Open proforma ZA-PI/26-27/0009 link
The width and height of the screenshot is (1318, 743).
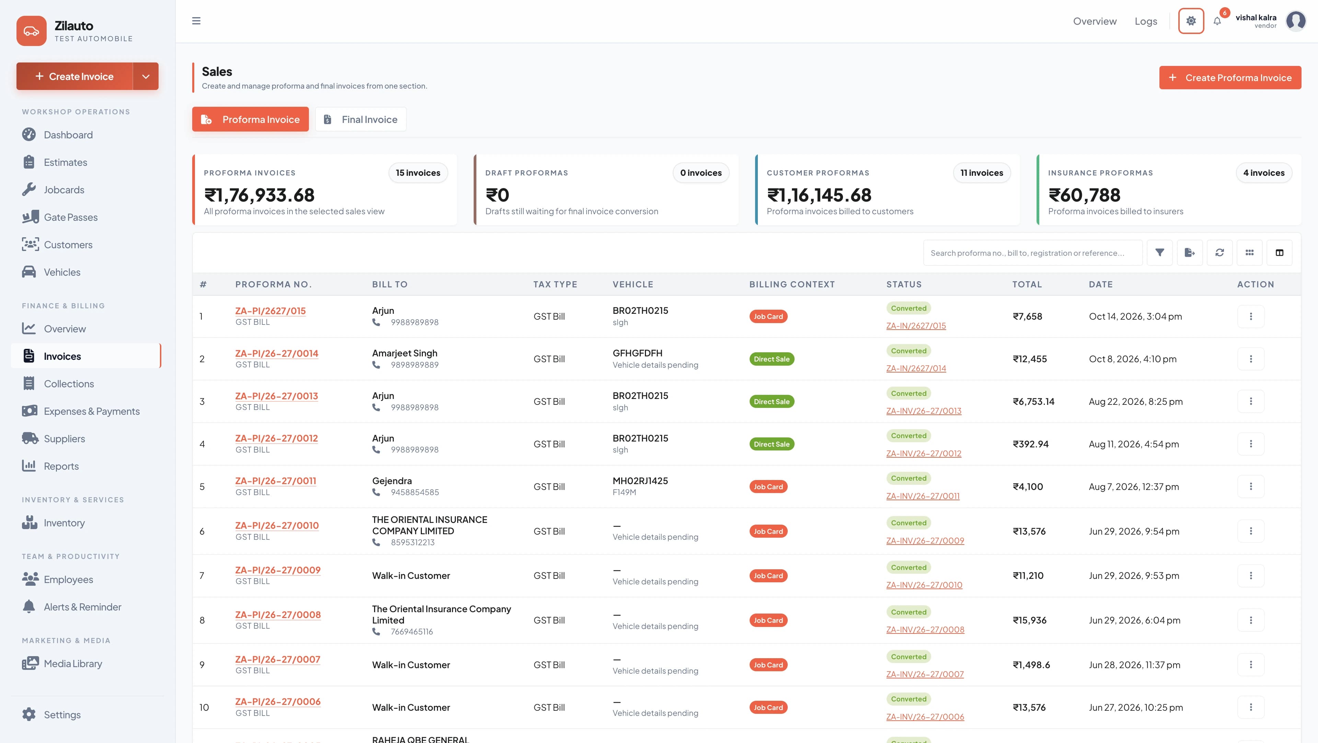click(278, 570)
